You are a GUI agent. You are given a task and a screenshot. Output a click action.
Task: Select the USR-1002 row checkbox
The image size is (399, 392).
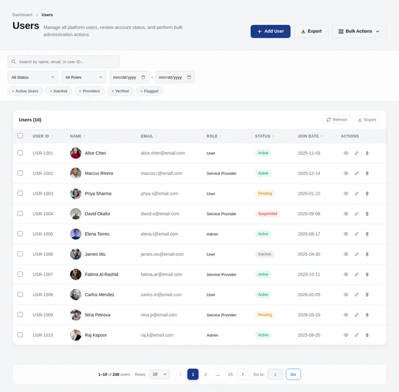pyautogui.click(x=21, y=173)
